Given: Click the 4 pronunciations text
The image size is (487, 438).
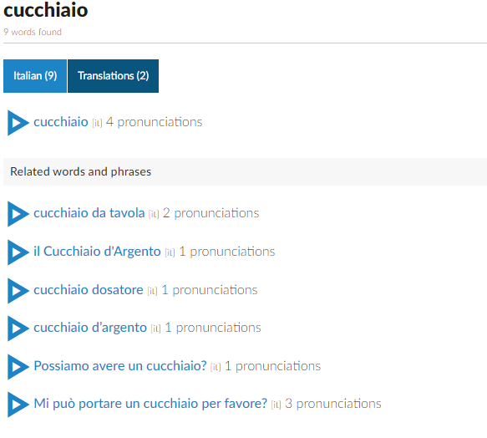Looking at the screenshot, I should point(154,122).
